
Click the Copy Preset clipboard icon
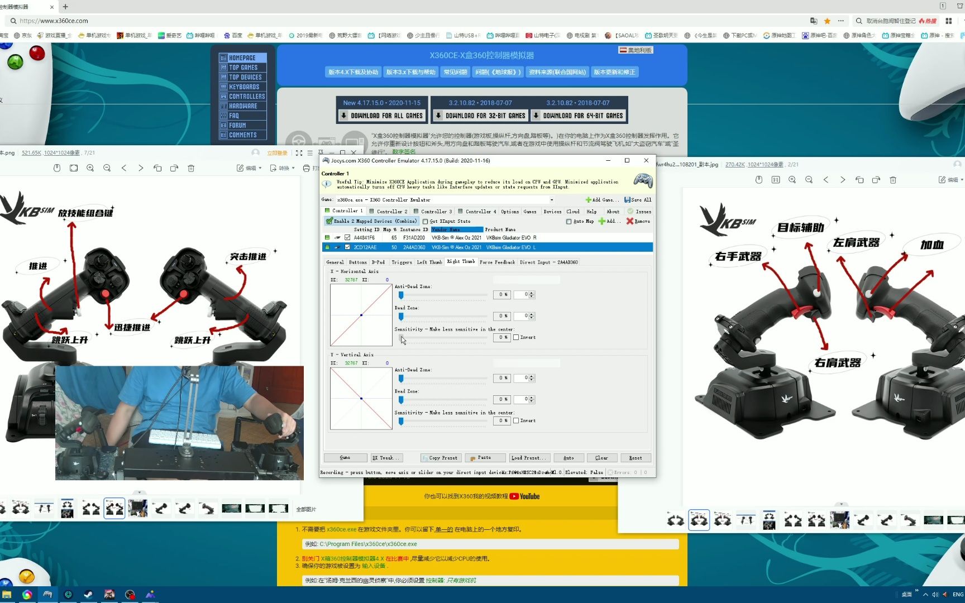pyautogui.click(x=425, y=458)
